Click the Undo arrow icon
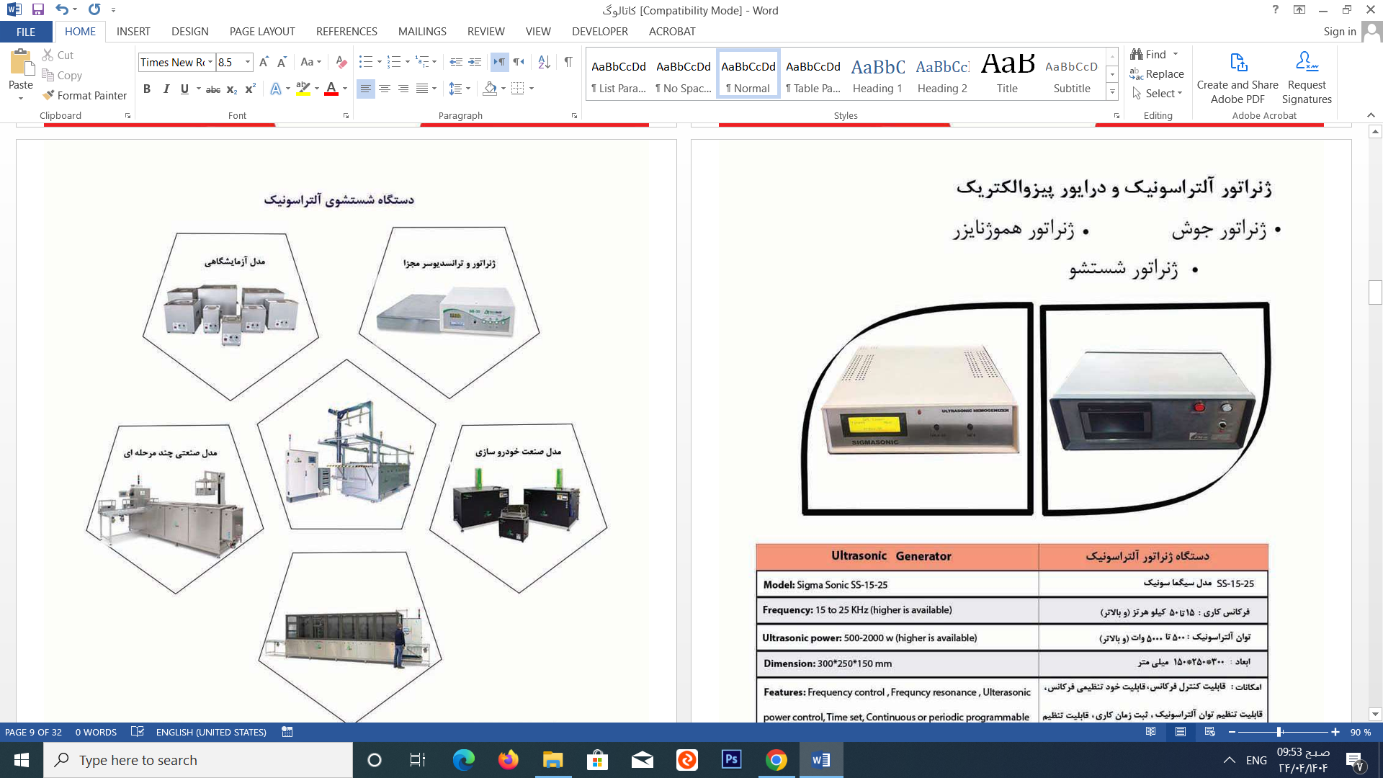Screen dimensions: 1383x778 point(62,10)
